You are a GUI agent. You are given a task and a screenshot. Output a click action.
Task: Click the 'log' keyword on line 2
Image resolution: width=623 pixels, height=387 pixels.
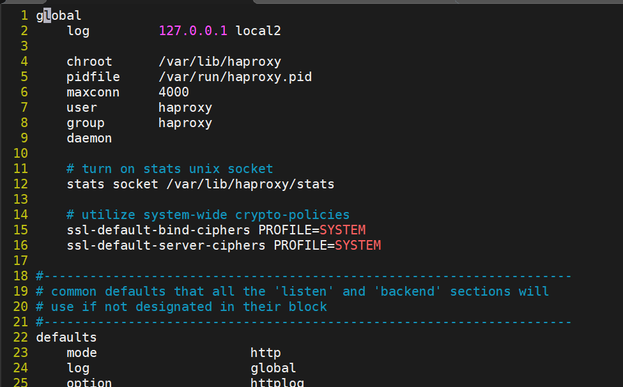(x=78, y=31)
